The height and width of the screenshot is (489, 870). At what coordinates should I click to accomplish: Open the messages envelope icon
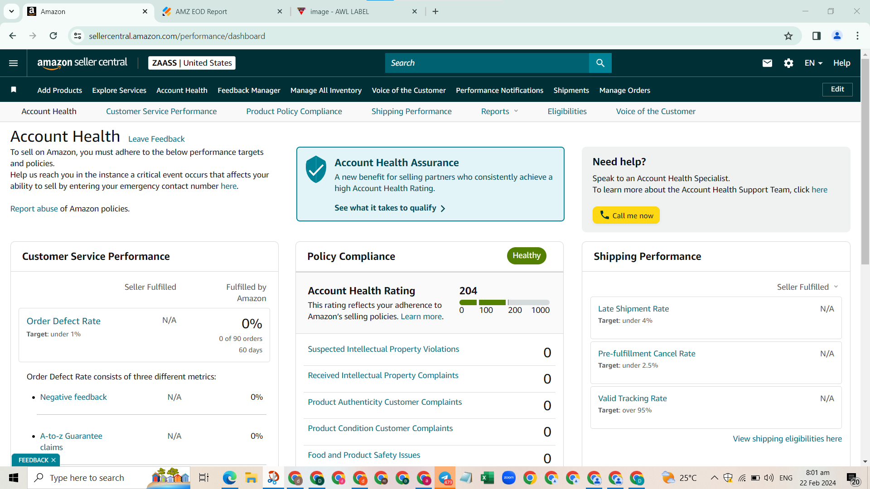pyautogui.click(x=767, y=63)
